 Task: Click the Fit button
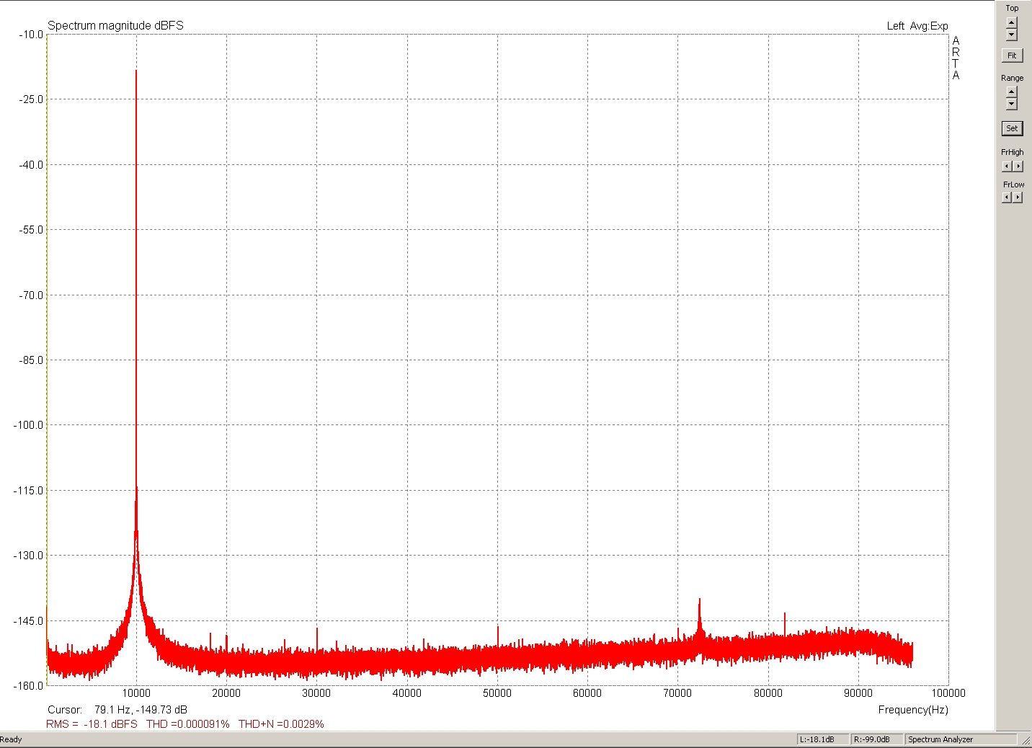pos(1012,55)
